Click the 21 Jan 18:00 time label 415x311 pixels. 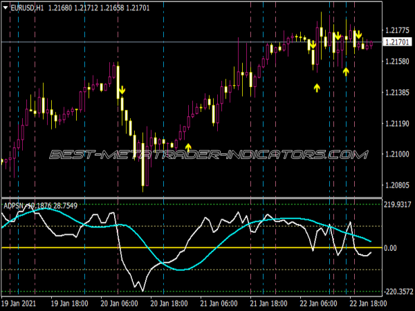click(268, 303)
